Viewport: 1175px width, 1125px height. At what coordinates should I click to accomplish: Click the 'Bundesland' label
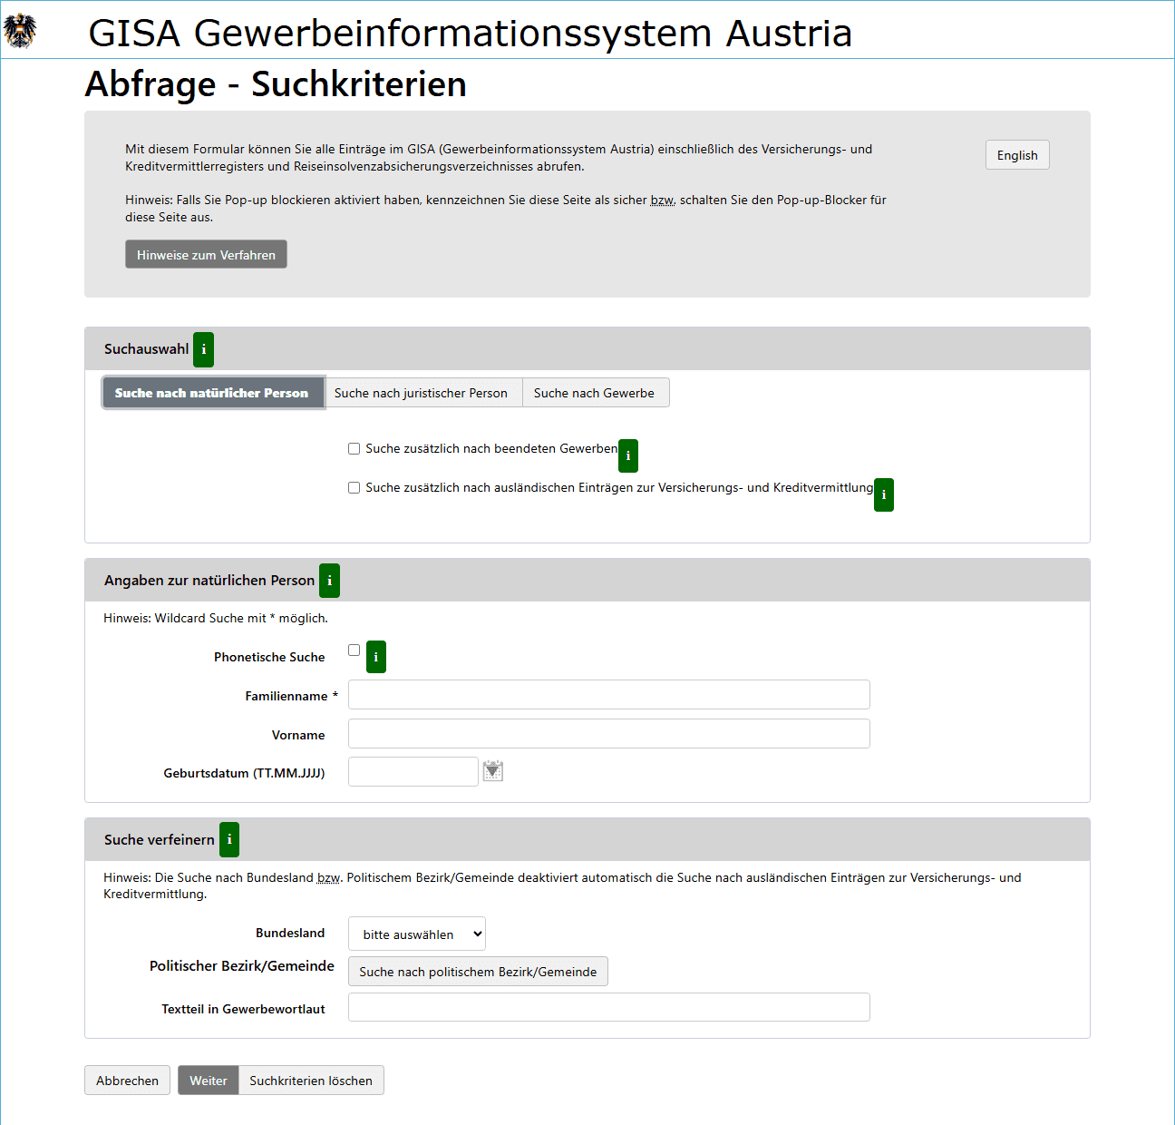(x=290, y=933)
